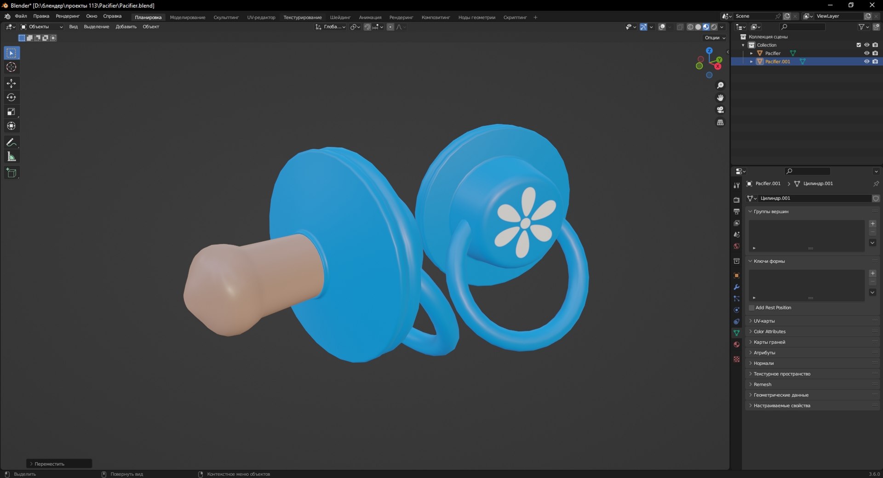Add a vertex group with the plus button

click(x=872, y=224)
